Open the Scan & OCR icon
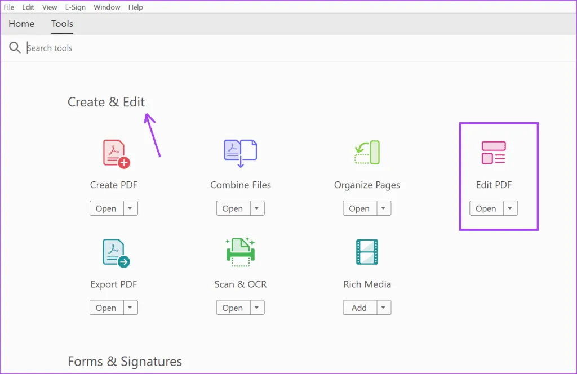 point(241,252)
